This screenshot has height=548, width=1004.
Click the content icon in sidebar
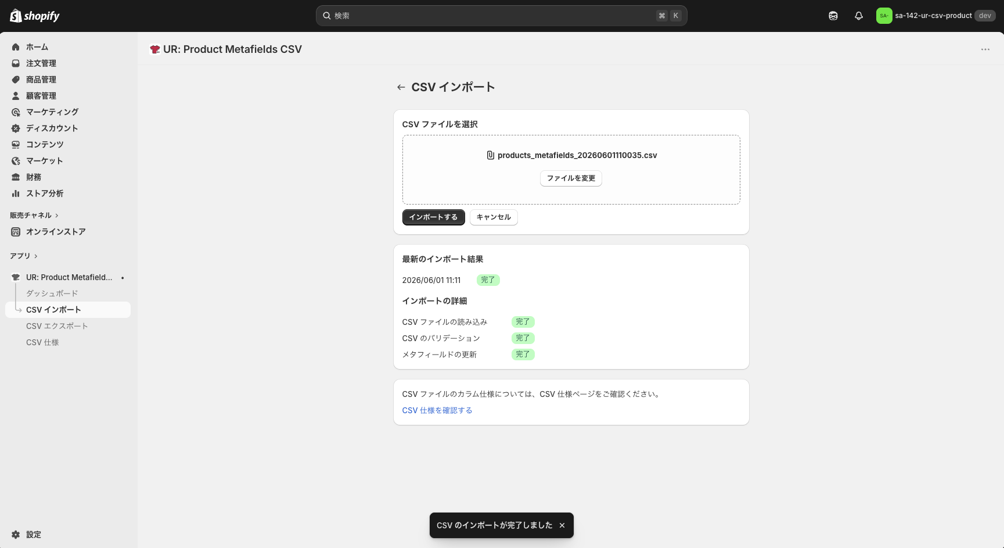pyautogui.click(x=16, y=145)
